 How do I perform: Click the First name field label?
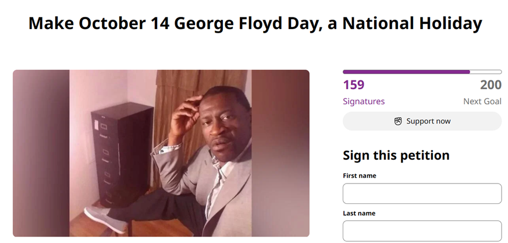click(x=359, y=175)
